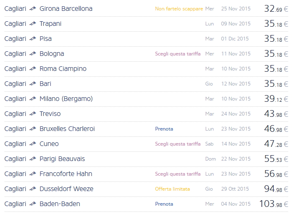This screenshot has height=214, width=296.
Task: Click 'Prenota' for the Baden-Baden flight
Action: click(x=164, y=204)
